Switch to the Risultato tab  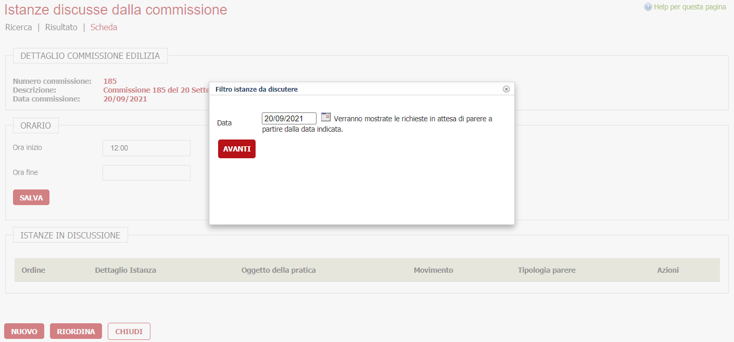tap(61, 27)
